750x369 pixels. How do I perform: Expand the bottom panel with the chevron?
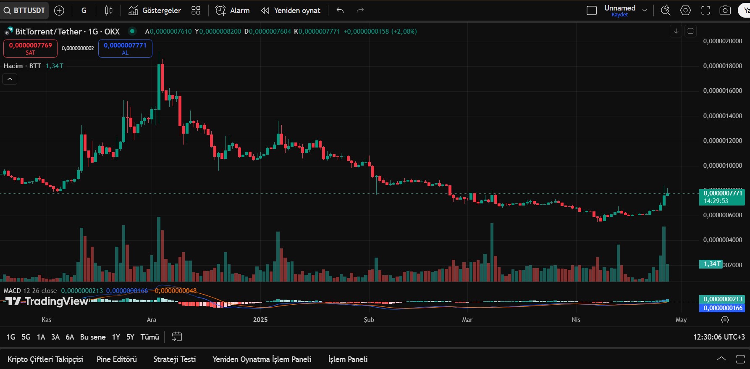[721, 359]
